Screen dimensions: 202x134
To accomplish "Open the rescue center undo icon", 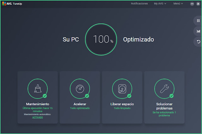I will (199, 42).
